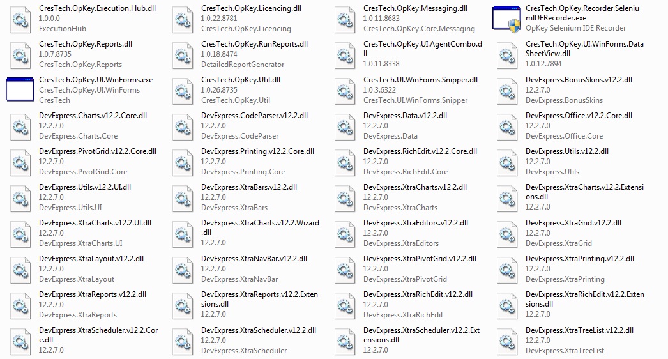668x359 pixels.
Task: Click the DevExpress.XtraPrinting.v12.2.dll icon
Action: (507, 270)
